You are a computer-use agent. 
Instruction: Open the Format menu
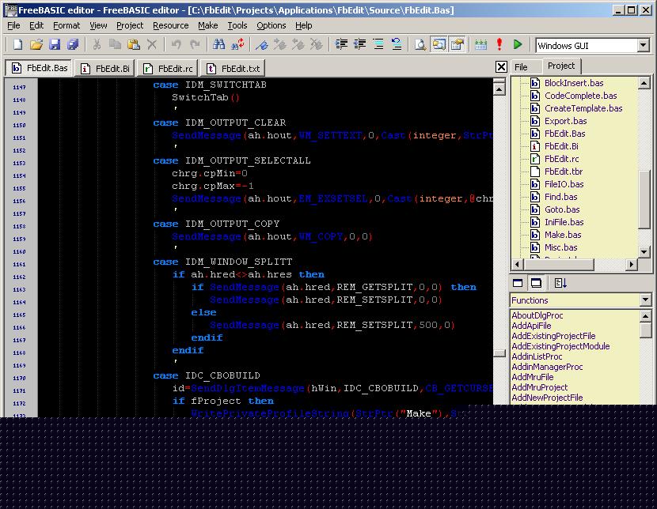pyautogui.click(x=66, y=25)
